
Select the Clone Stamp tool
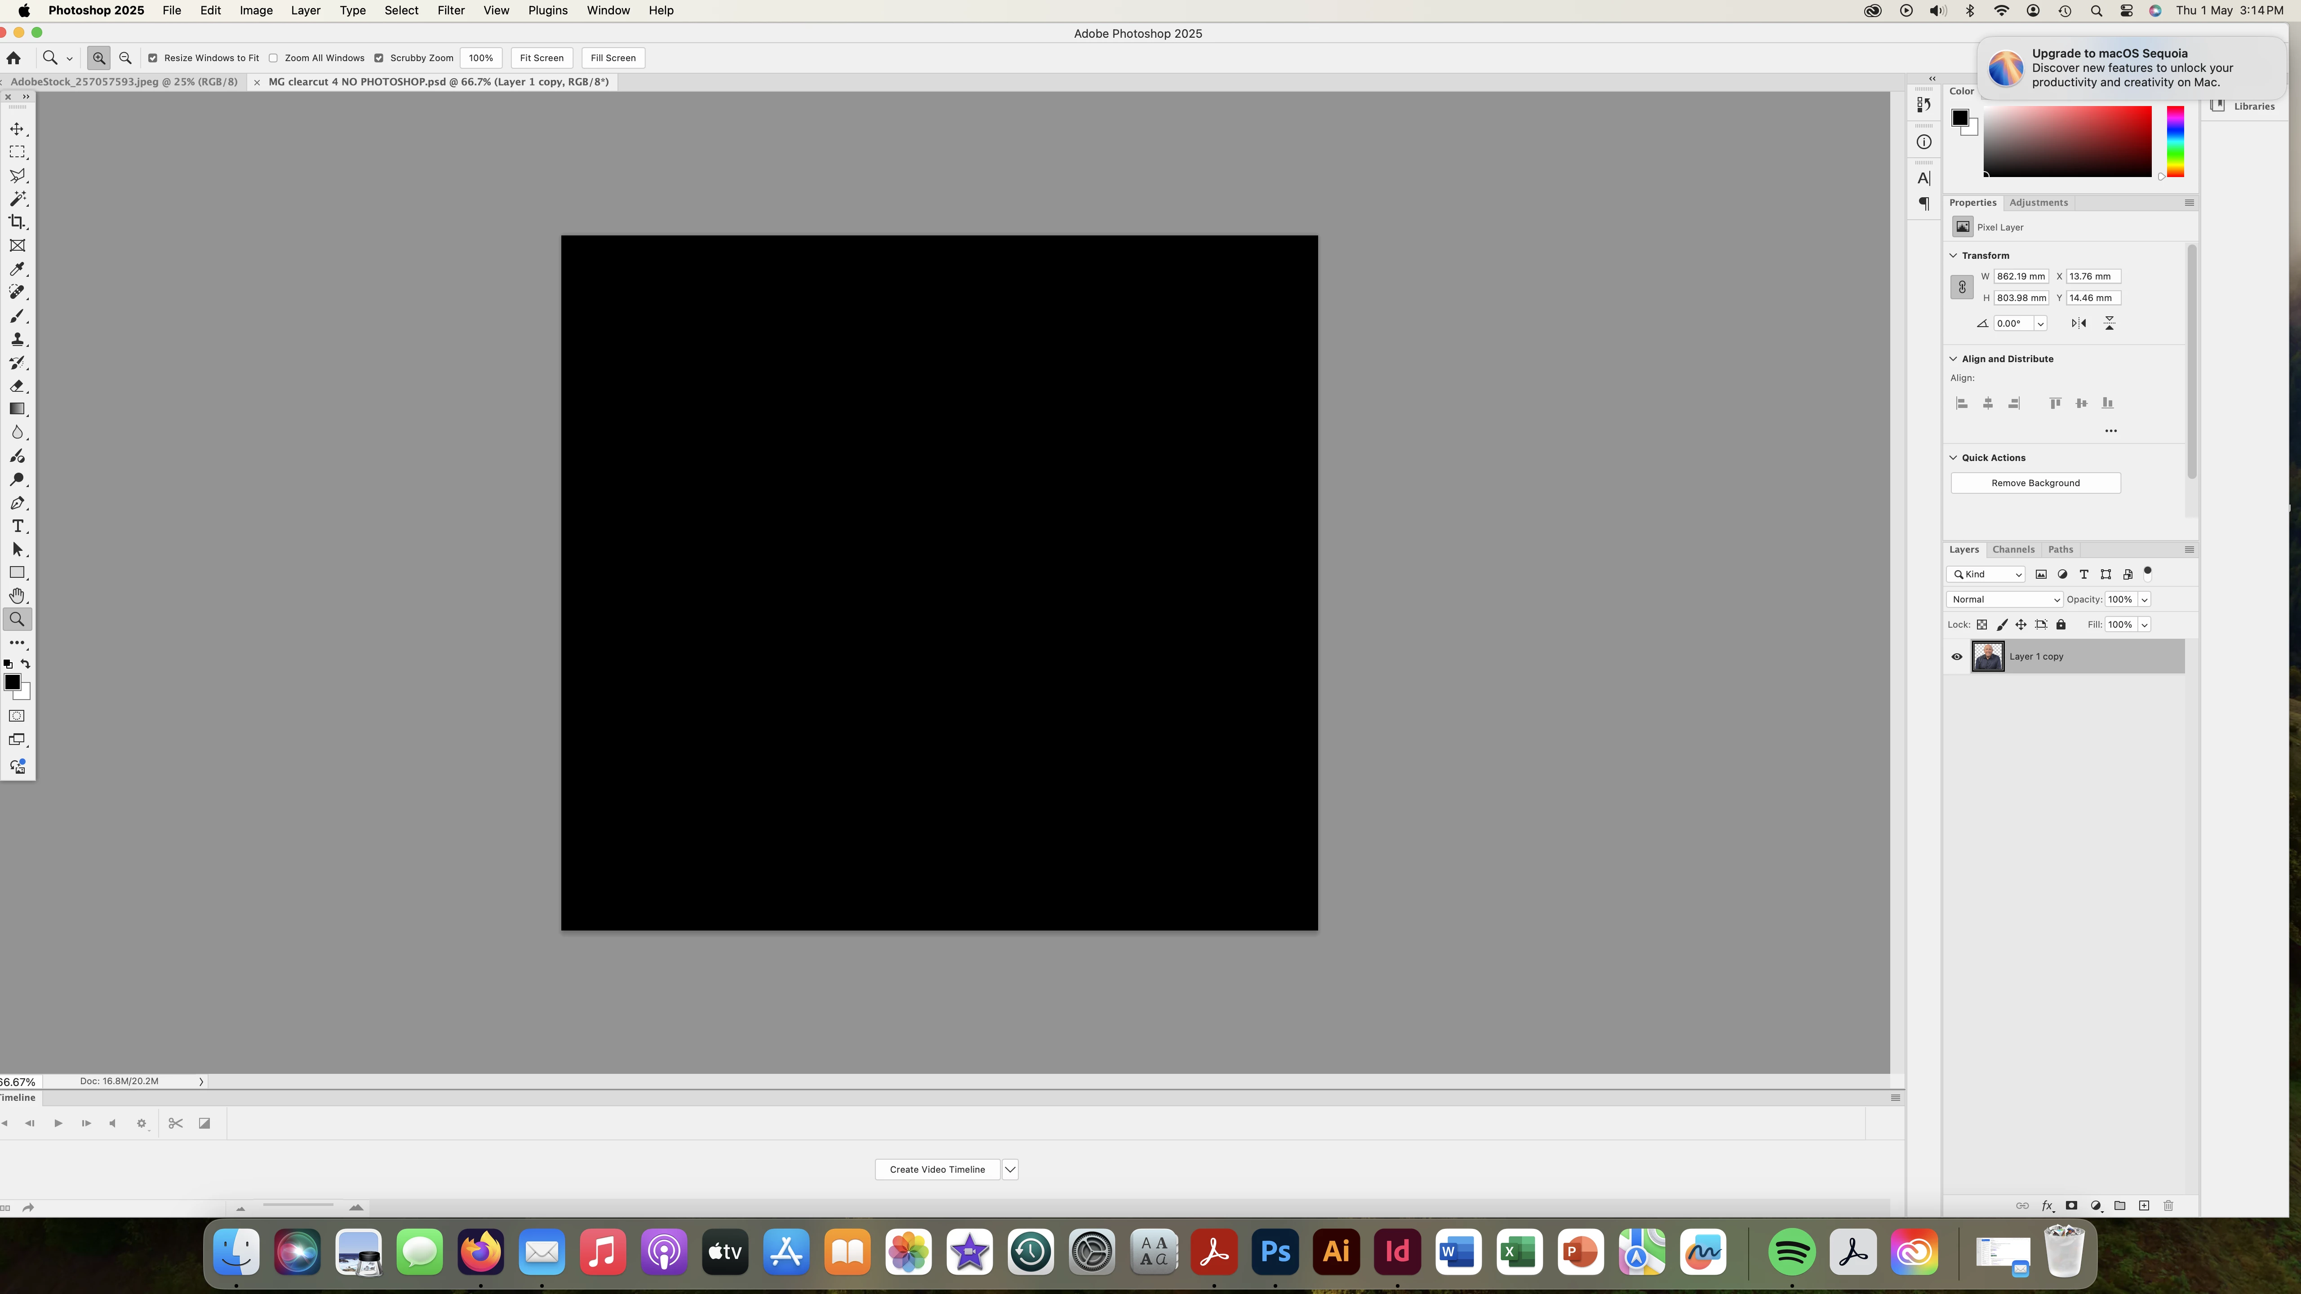pyautogui.click(x=17, y=339)
